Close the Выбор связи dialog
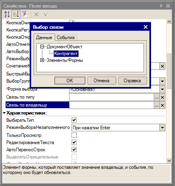The width and height of the screenshot is (175, 186). 145,27
